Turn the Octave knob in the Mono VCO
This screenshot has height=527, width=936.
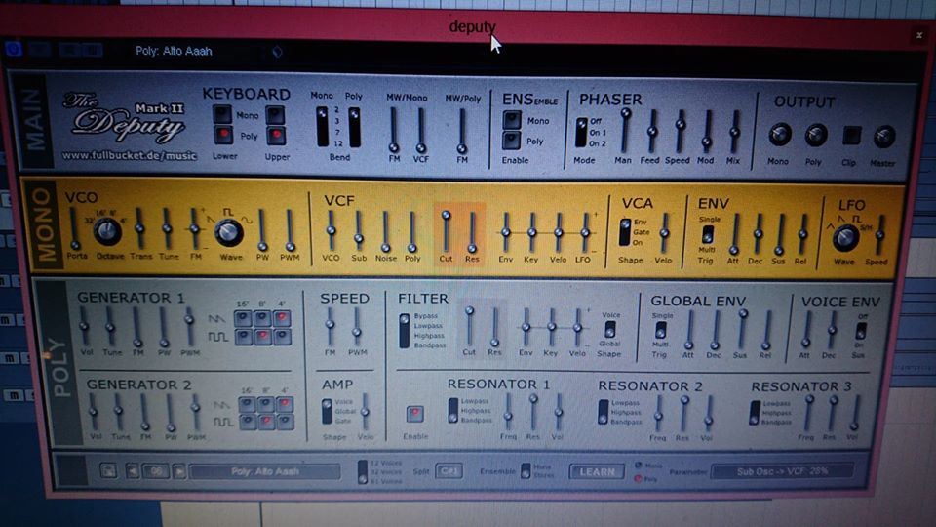pyautogui.click(x=107, y=231)
